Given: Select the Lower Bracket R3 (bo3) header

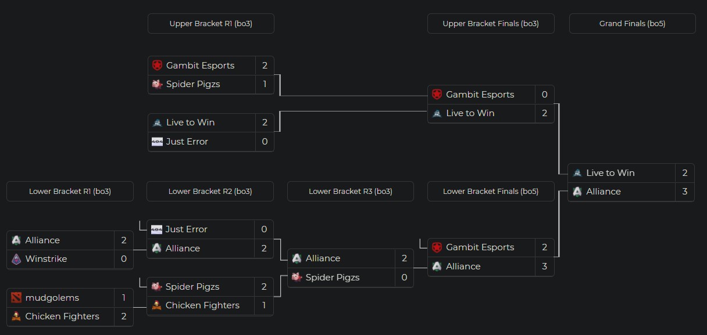Looking at the screenshot, I should click(351, 191).
